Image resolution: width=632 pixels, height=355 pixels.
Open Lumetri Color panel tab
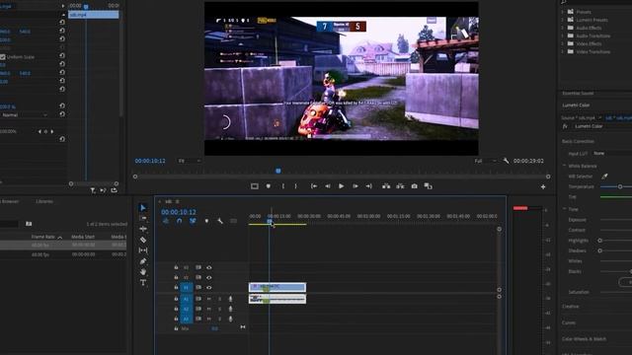click(x=576, y=106)
